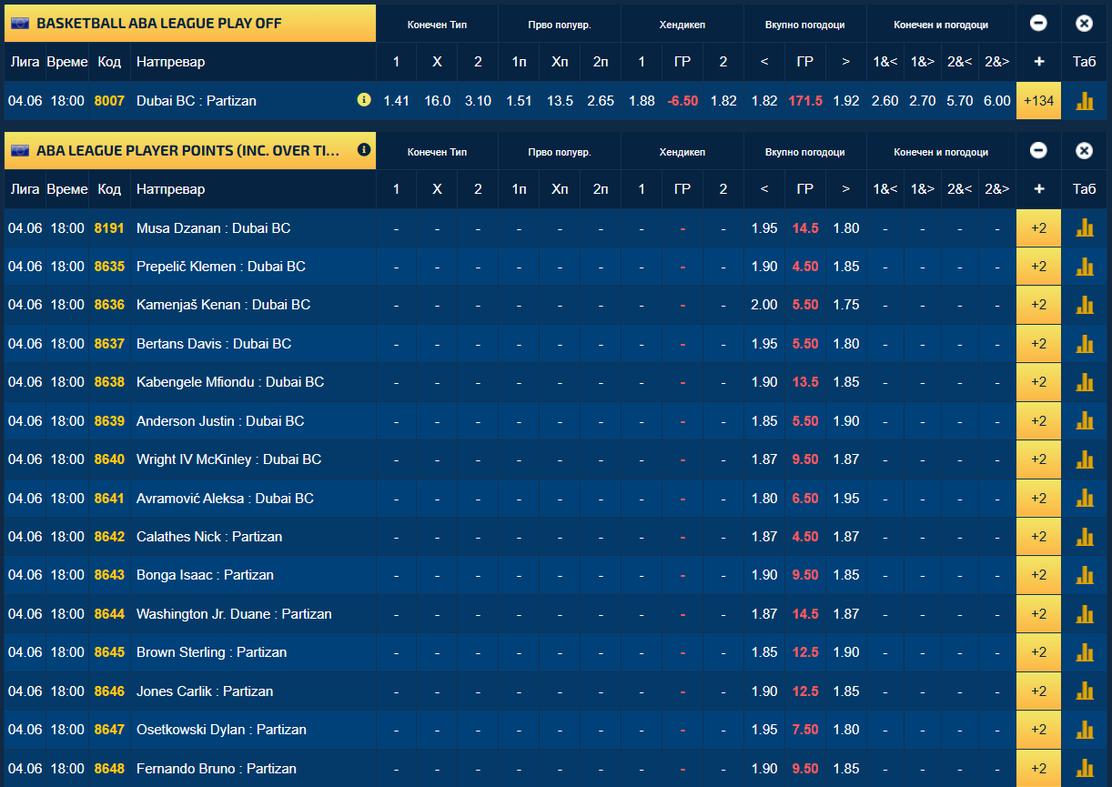The width and height of the screenshot is (1112, 787).
Task: Select handicap odds 1.88 for Dubai BC
Action: [x=642, y=101]
